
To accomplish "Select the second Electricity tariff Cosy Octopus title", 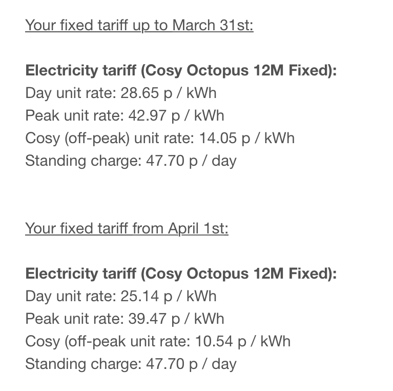I will click(181, 274).
